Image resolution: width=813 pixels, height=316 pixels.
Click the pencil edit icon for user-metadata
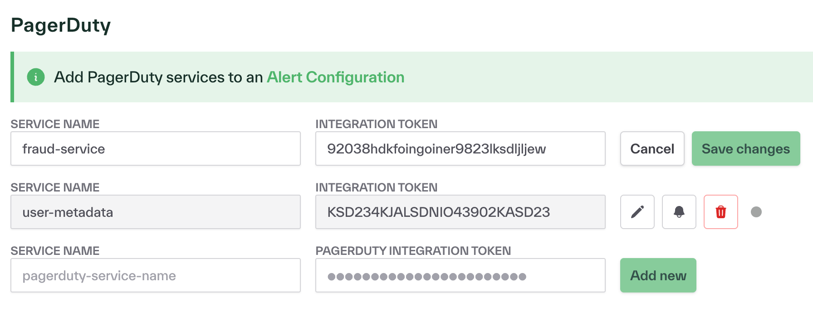[x=637, y=212]
